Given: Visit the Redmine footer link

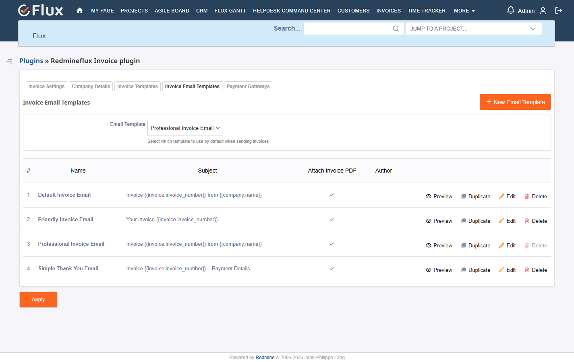Looking at the screenshot, I should [265, 358].
